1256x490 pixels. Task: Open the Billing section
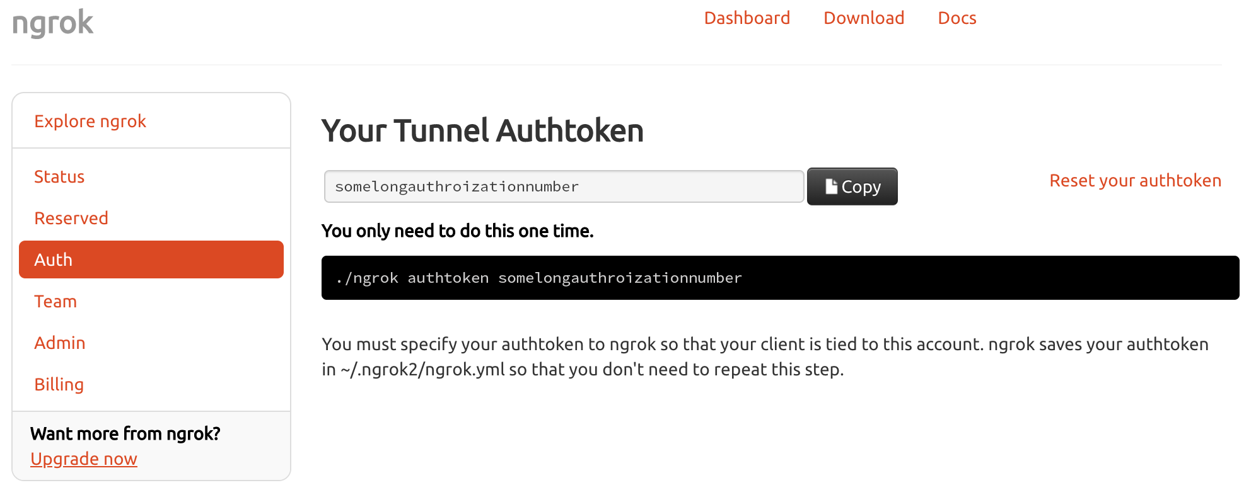point(59,384)
